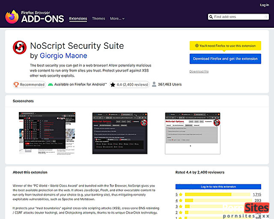
Task: Click the star icon beside 4.4 rating
Action: click(x=113, y=85)
